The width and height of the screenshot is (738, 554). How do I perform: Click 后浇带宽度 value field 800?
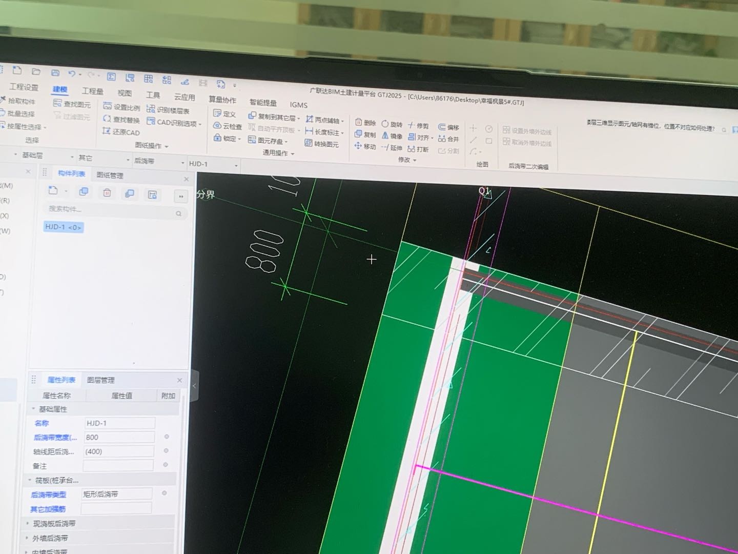[x=120, y=437]
